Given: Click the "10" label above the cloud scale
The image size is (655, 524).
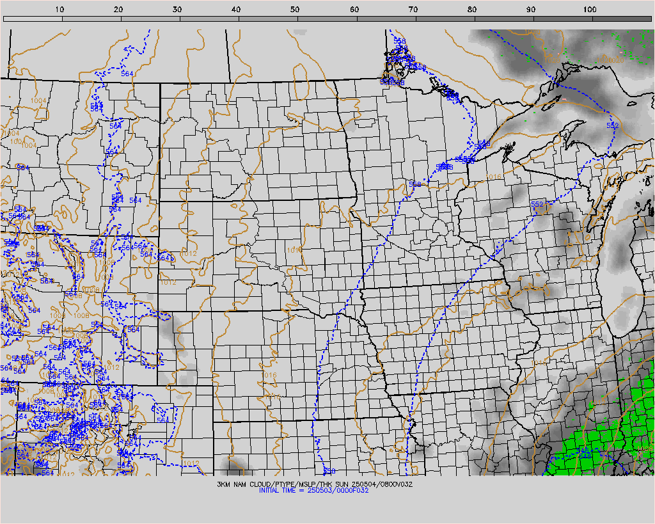Looking at the screenshot, I should tap(59, 9).
